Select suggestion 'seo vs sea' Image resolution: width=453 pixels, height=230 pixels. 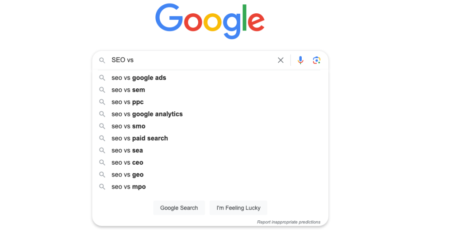[210, 151]
